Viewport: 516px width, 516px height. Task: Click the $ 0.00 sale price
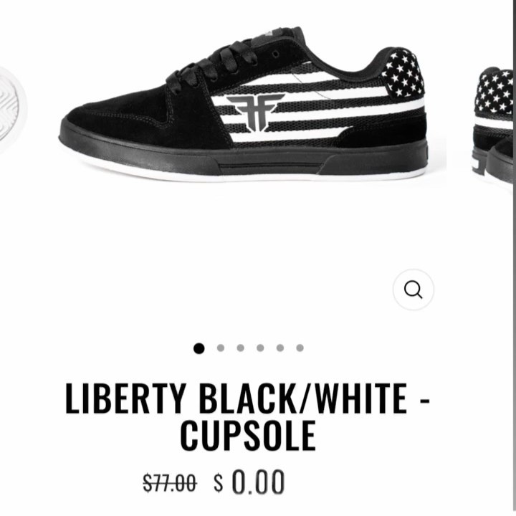[x=249, y=482]
